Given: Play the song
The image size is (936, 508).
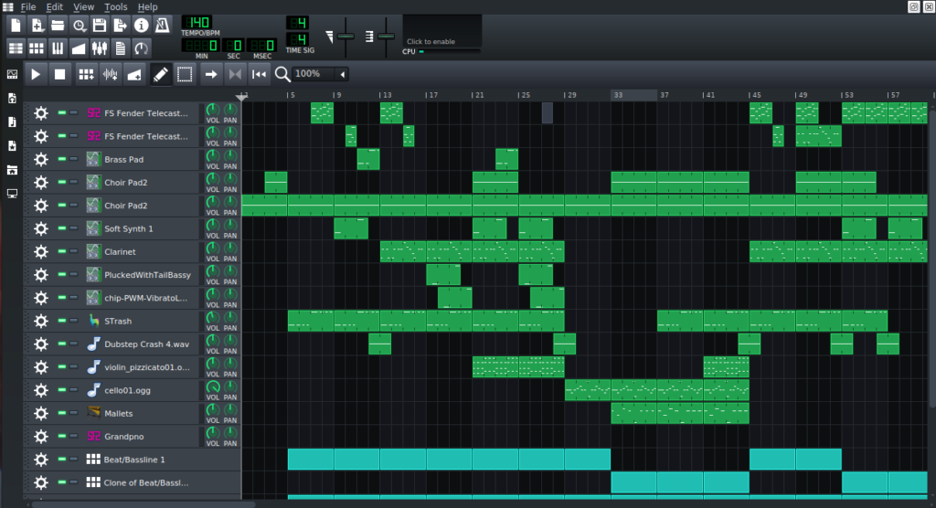Looking at the screenshot, I should point(36,74).
